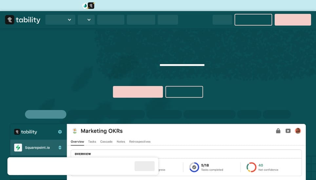Click the Tability logo in the navbar
The width and height of the screenshot is (316, 180).
(23, 20)
